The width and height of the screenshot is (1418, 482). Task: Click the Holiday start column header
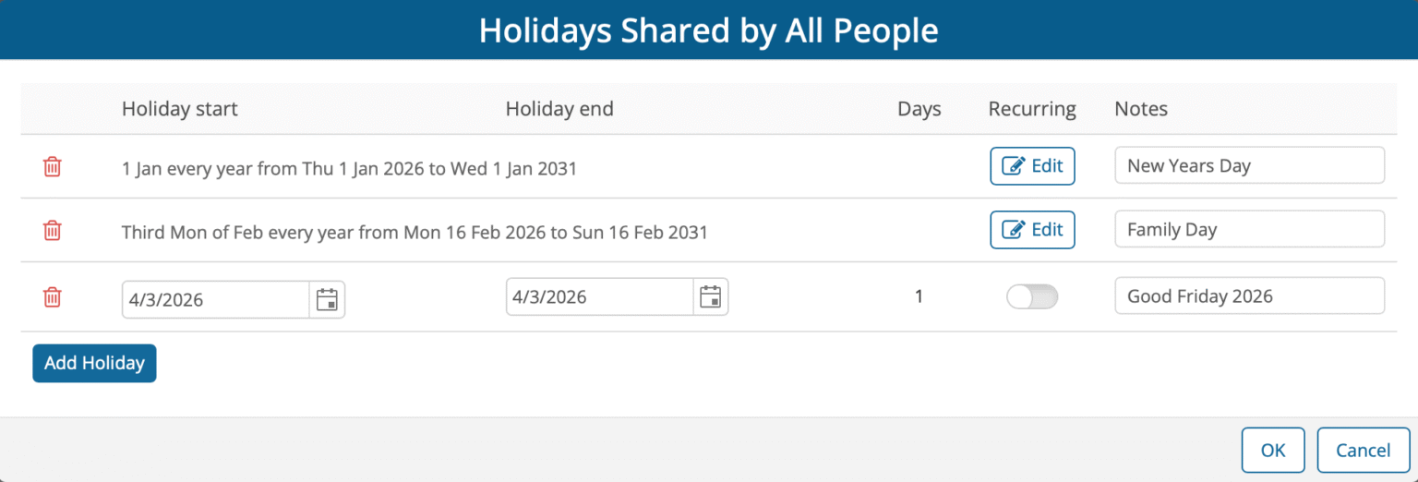pyautogui.click(x=180, y=109)
